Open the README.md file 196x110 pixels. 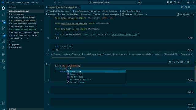pyautogui.click(x=16, y=48)
